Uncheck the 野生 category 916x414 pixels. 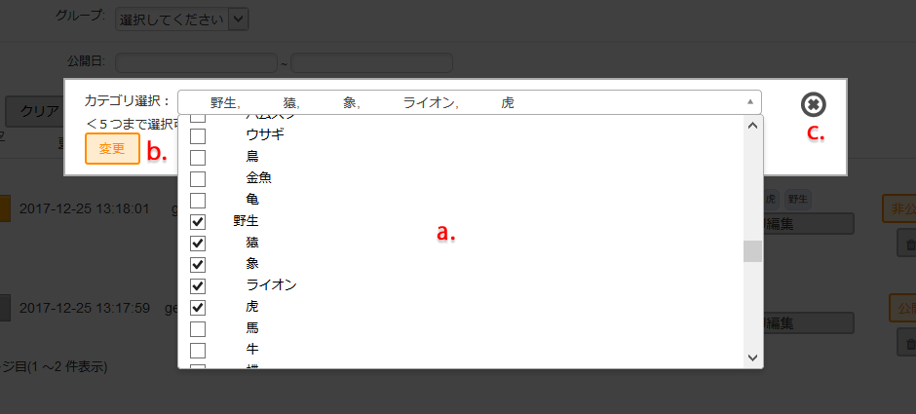(x=198, y=222)
